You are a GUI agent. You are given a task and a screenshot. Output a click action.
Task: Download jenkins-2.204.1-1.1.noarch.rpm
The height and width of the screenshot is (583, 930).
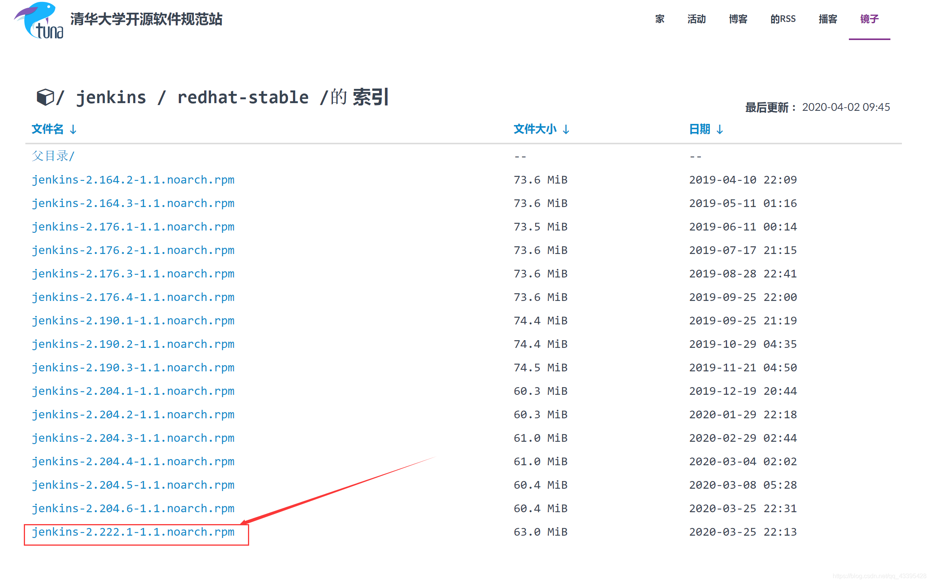[x=133, y=391]
